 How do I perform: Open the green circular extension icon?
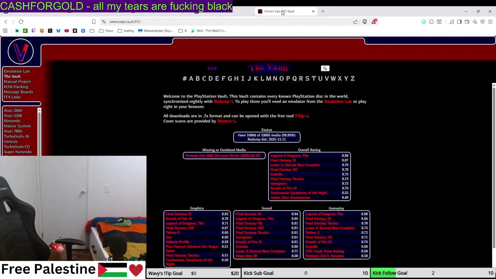424,22
